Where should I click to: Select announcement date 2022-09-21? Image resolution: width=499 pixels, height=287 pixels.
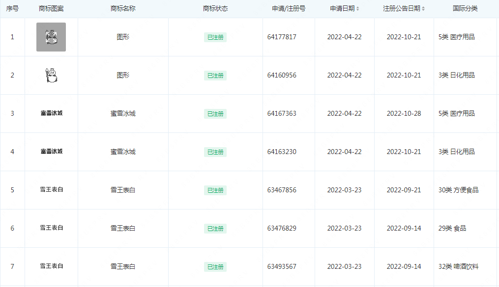[x=404, y=190]
